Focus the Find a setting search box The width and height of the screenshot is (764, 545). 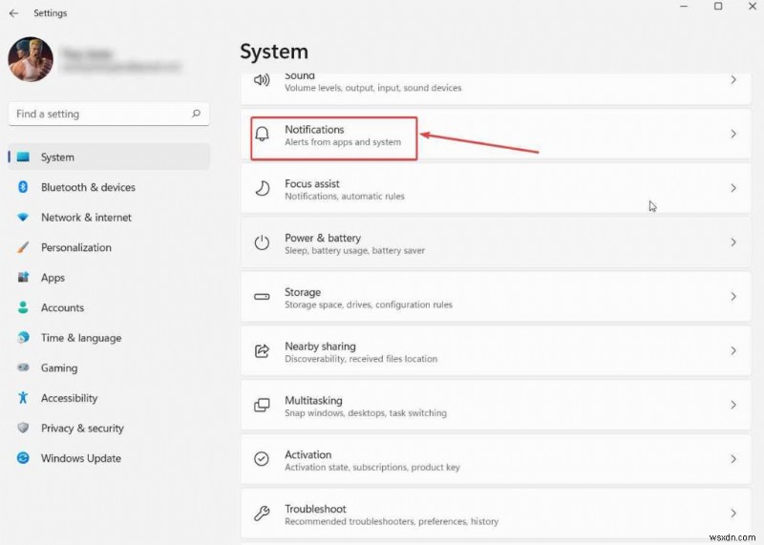point(109,114)
